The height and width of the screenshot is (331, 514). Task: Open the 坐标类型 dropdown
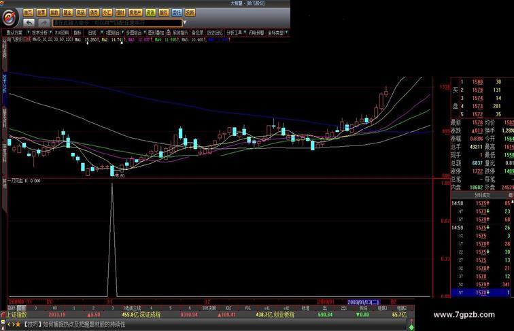(x=277, y=33)
